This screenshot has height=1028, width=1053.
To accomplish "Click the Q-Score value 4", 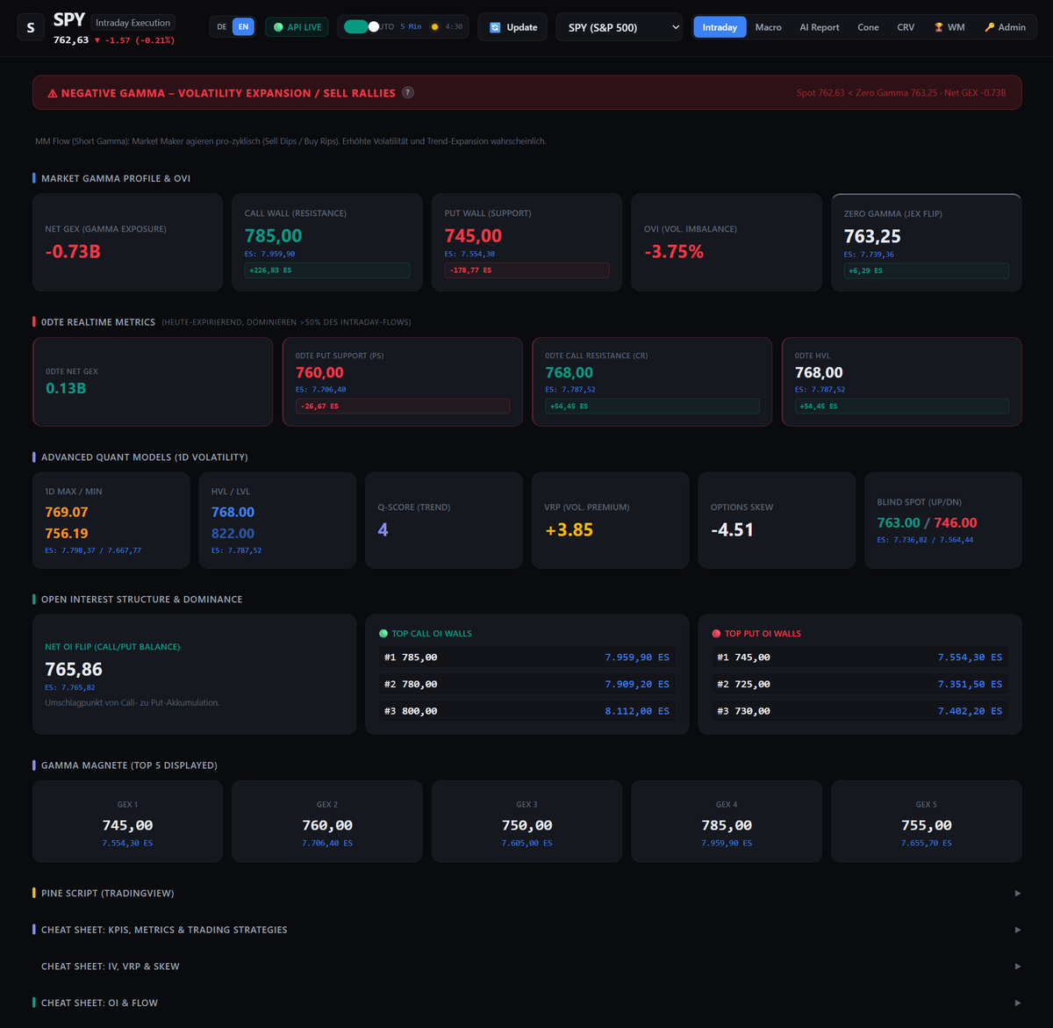I will tap(383, 529).
